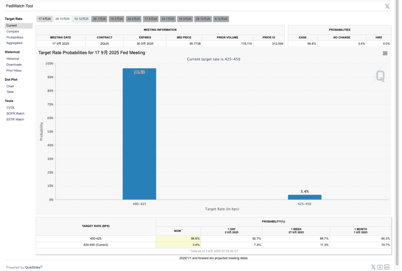The width and height of the screenshot is (402, 271).
Task: Switch to the 29 10月25 meeting tab
Action: click(x=63, y=19)
